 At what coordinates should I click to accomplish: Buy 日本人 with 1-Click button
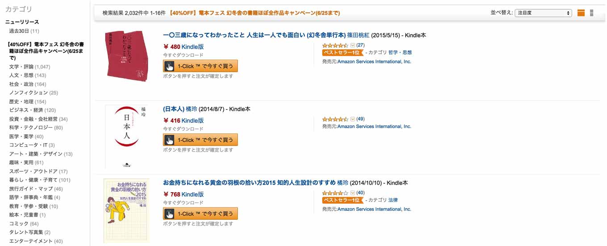click(200, 140)
